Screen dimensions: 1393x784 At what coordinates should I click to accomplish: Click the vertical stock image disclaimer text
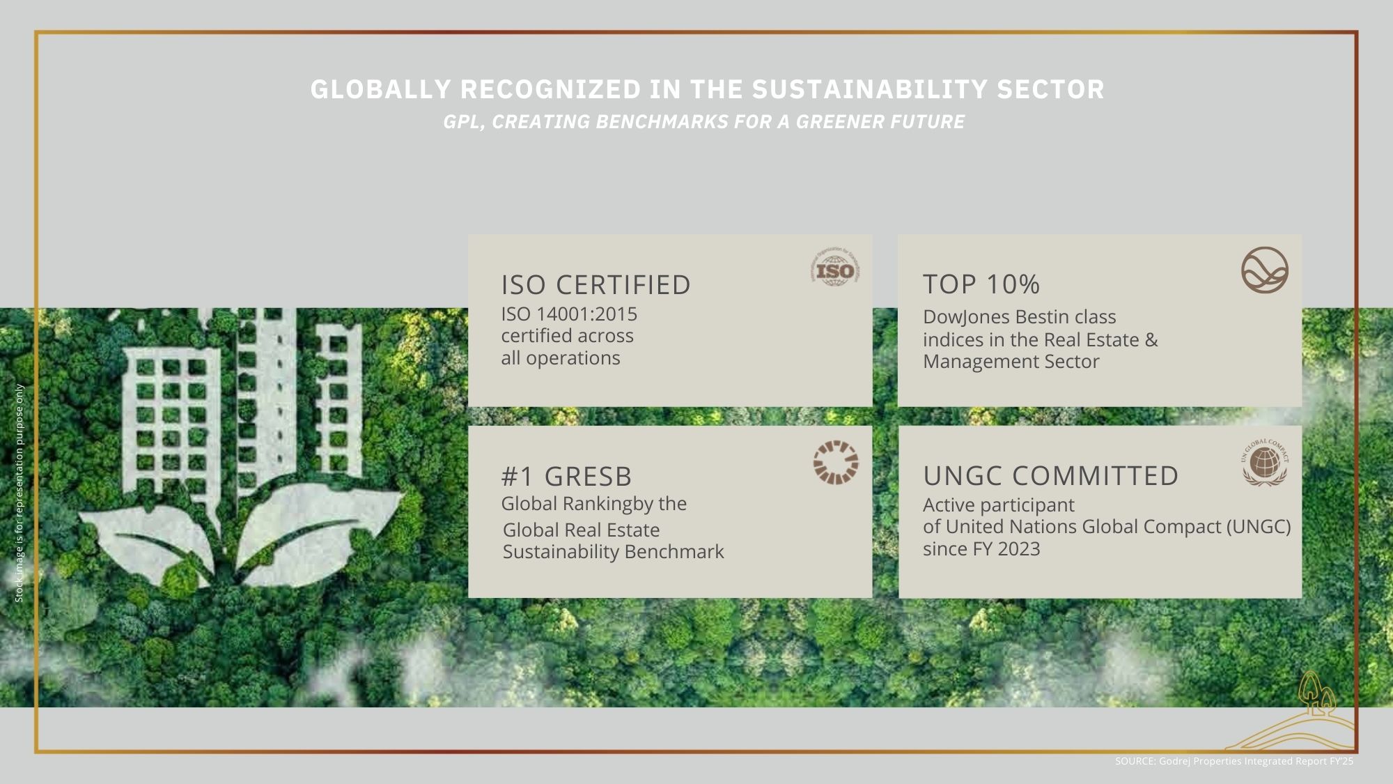click(20, 493)
